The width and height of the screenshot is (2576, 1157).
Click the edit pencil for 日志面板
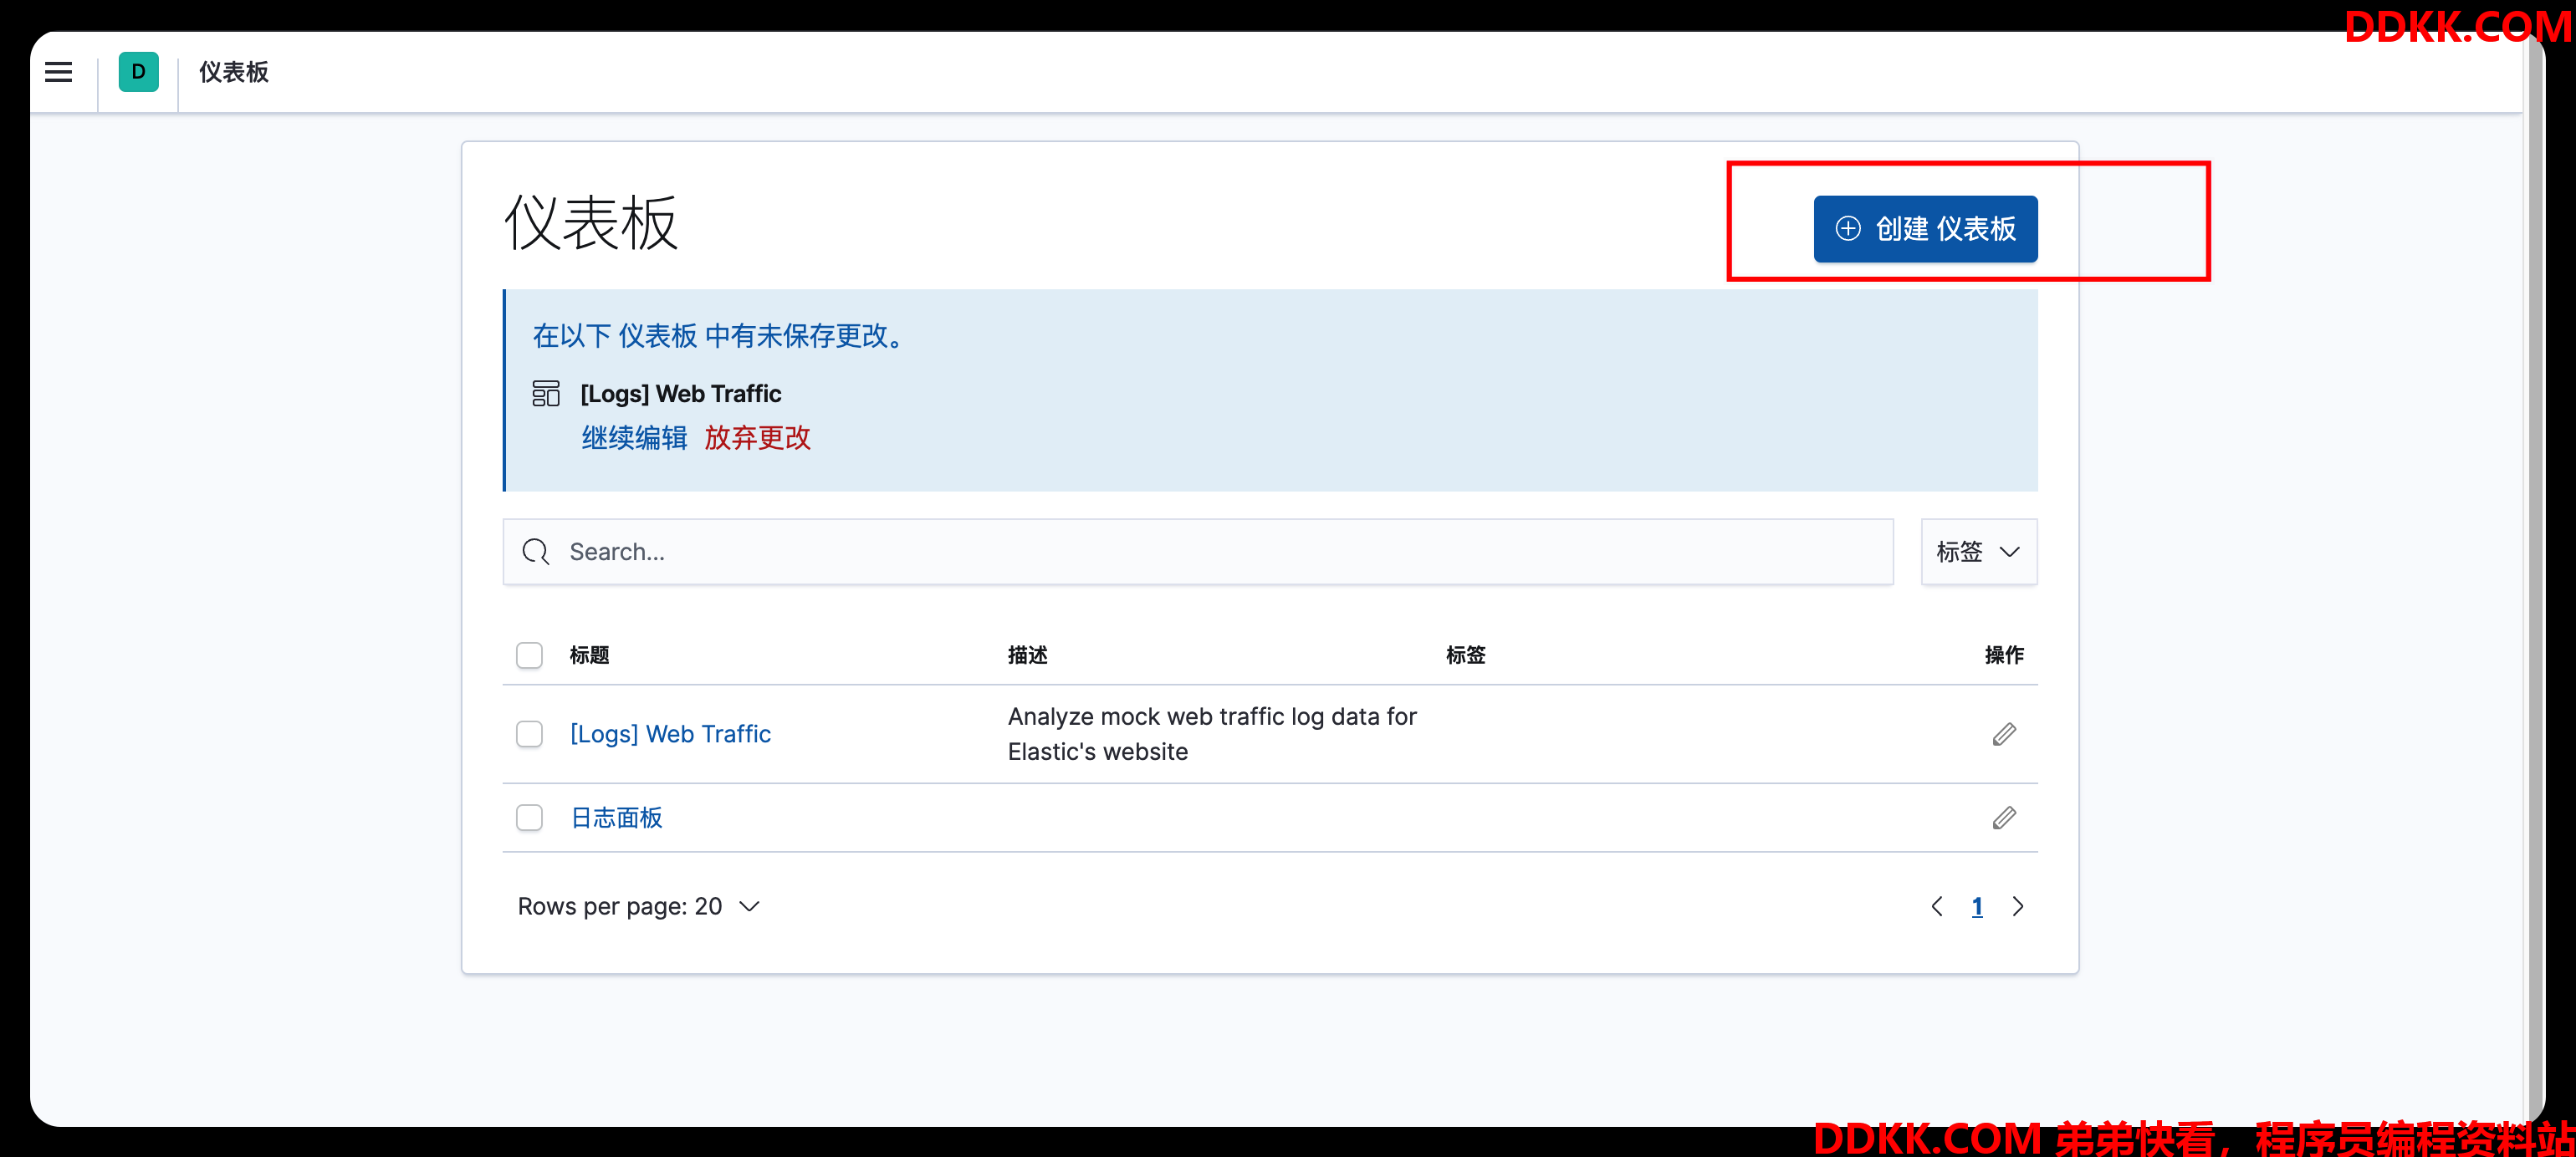coord(2004,818)
